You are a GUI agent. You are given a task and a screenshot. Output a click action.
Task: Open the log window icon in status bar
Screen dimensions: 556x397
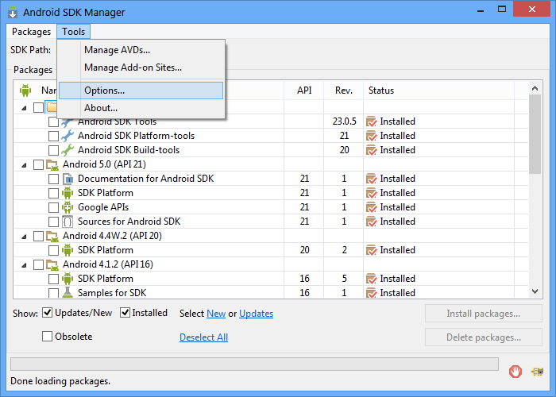[537, 372]
